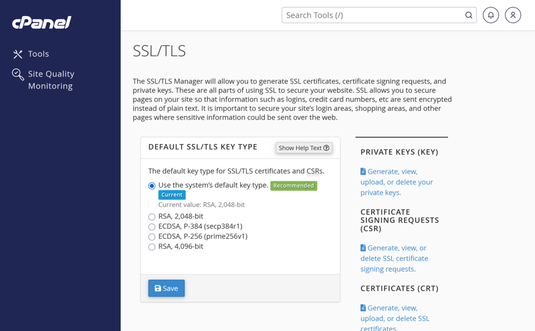
Task: Click DEFAULT SSL/TLS KEY TYPE heading
Action: pyautogui.click(x=203, y=147)
